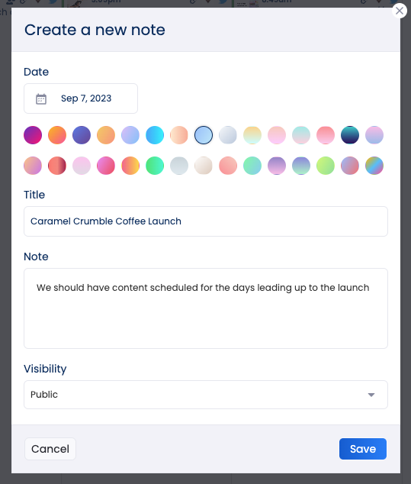The width and height of the screenshot is (411, 484).
Task: Open the Sep 7, 2023 date picker
Action: (x=81, y=98)
